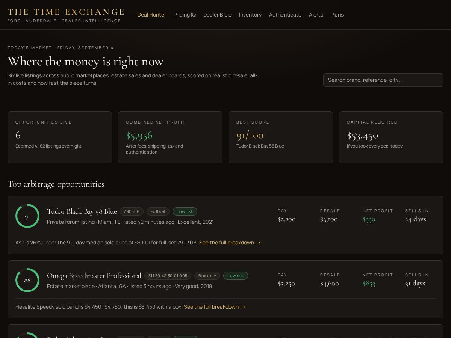This screenshot has width=451, height=338.
Task: Click the Combined Net Profit stat card
Action: (x=170, y=137)
